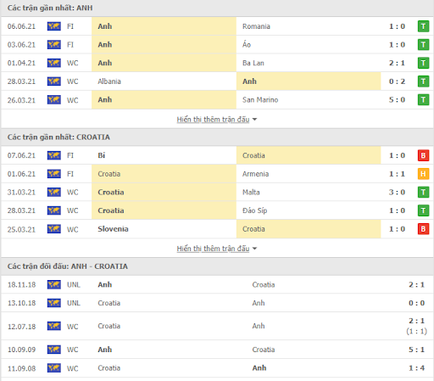Click the red B badge for Slovenia–Croatia

423,229
